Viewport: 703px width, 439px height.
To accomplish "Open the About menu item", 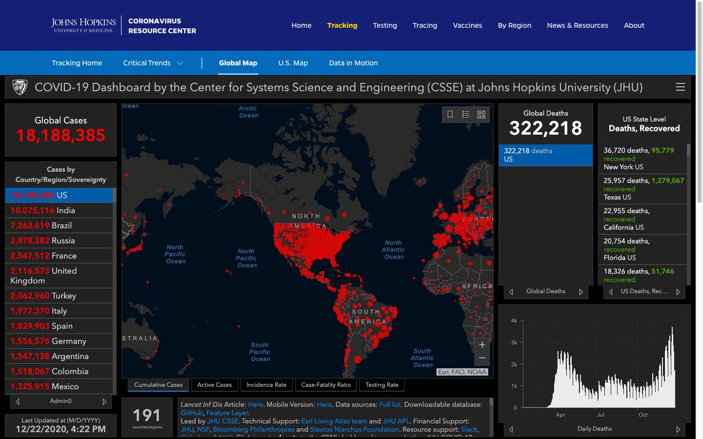I will (634, 25).
